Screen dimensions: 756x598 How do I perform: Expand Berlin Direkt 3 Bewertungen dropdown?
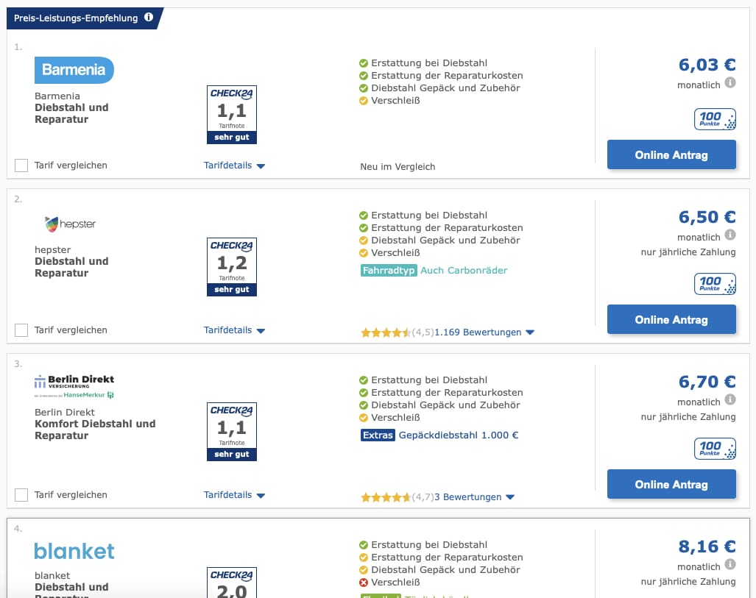point(474,497)
